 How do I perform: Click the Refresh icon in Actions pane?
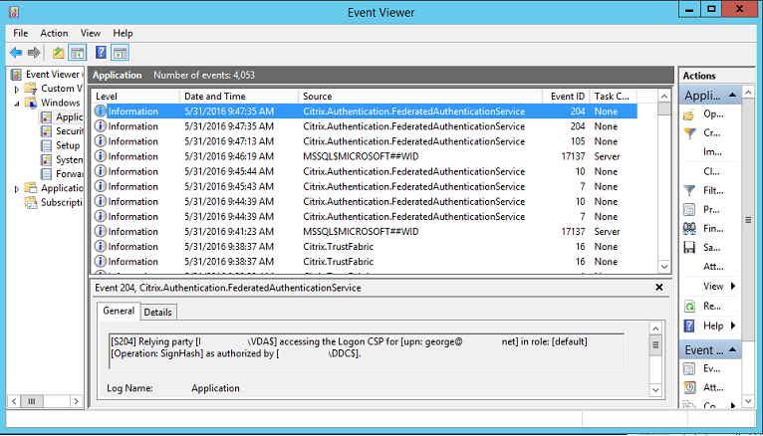click(x=689, y=307)
